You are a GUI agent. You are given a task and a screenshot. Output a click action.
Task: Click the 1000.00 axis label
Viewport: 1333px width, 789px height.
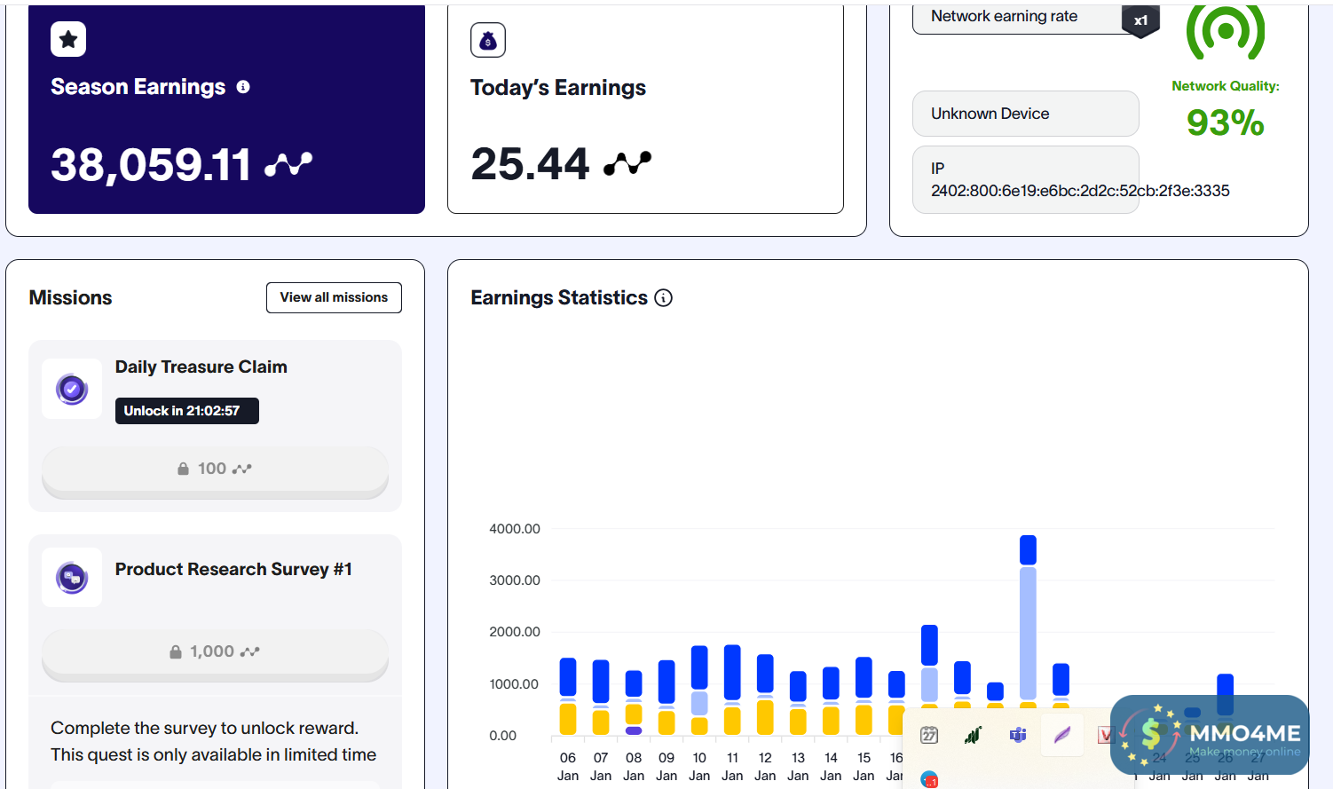point(515,684)
